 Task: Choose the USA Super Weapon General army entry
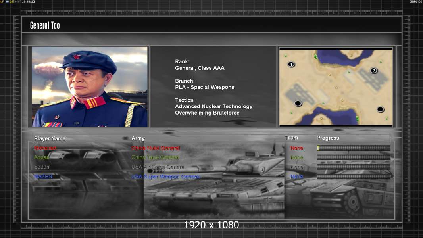pos(165,177)
